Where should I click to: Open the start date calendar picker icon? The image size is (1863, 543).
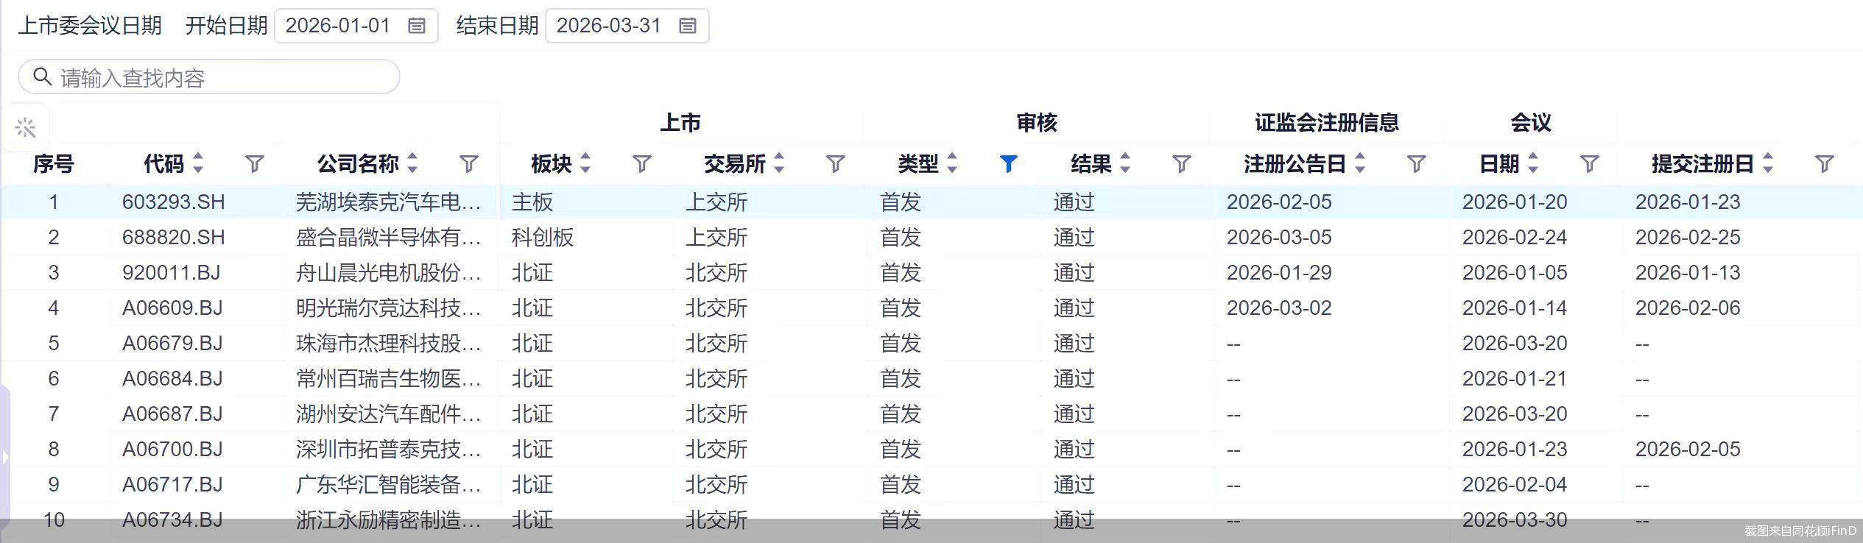[416, 26]
